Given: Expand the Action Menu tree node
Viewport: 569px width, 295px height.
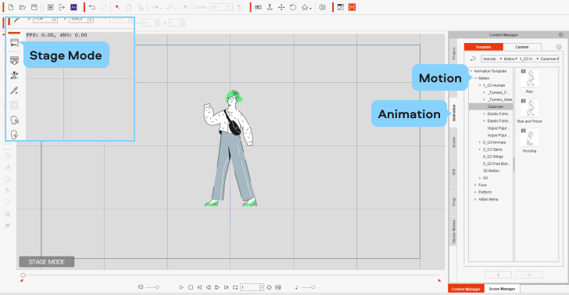Looking at the screenshot, I should 475,200.
